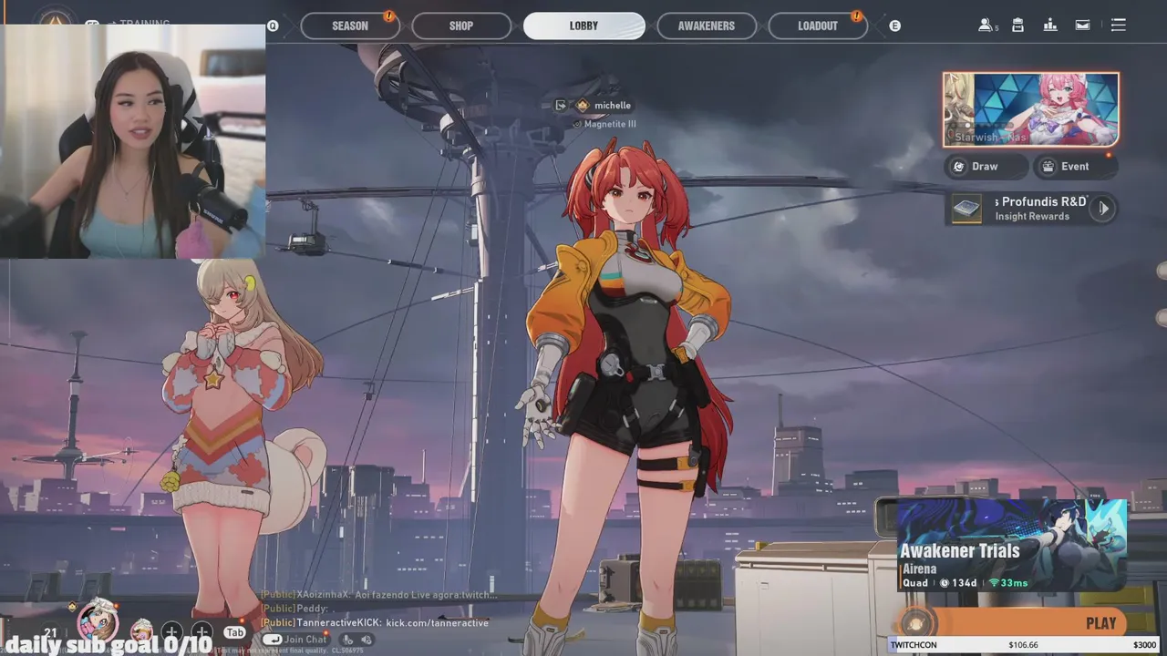Open the Awakeners tab
This screenshot has height=656, width=1167.
(706, 26)
